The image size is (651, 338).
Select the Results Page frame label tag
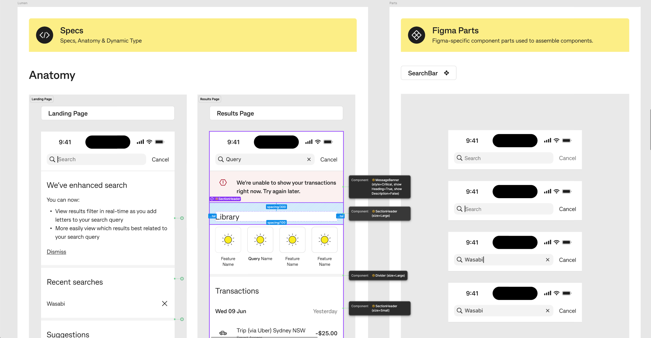coord(210,99)
